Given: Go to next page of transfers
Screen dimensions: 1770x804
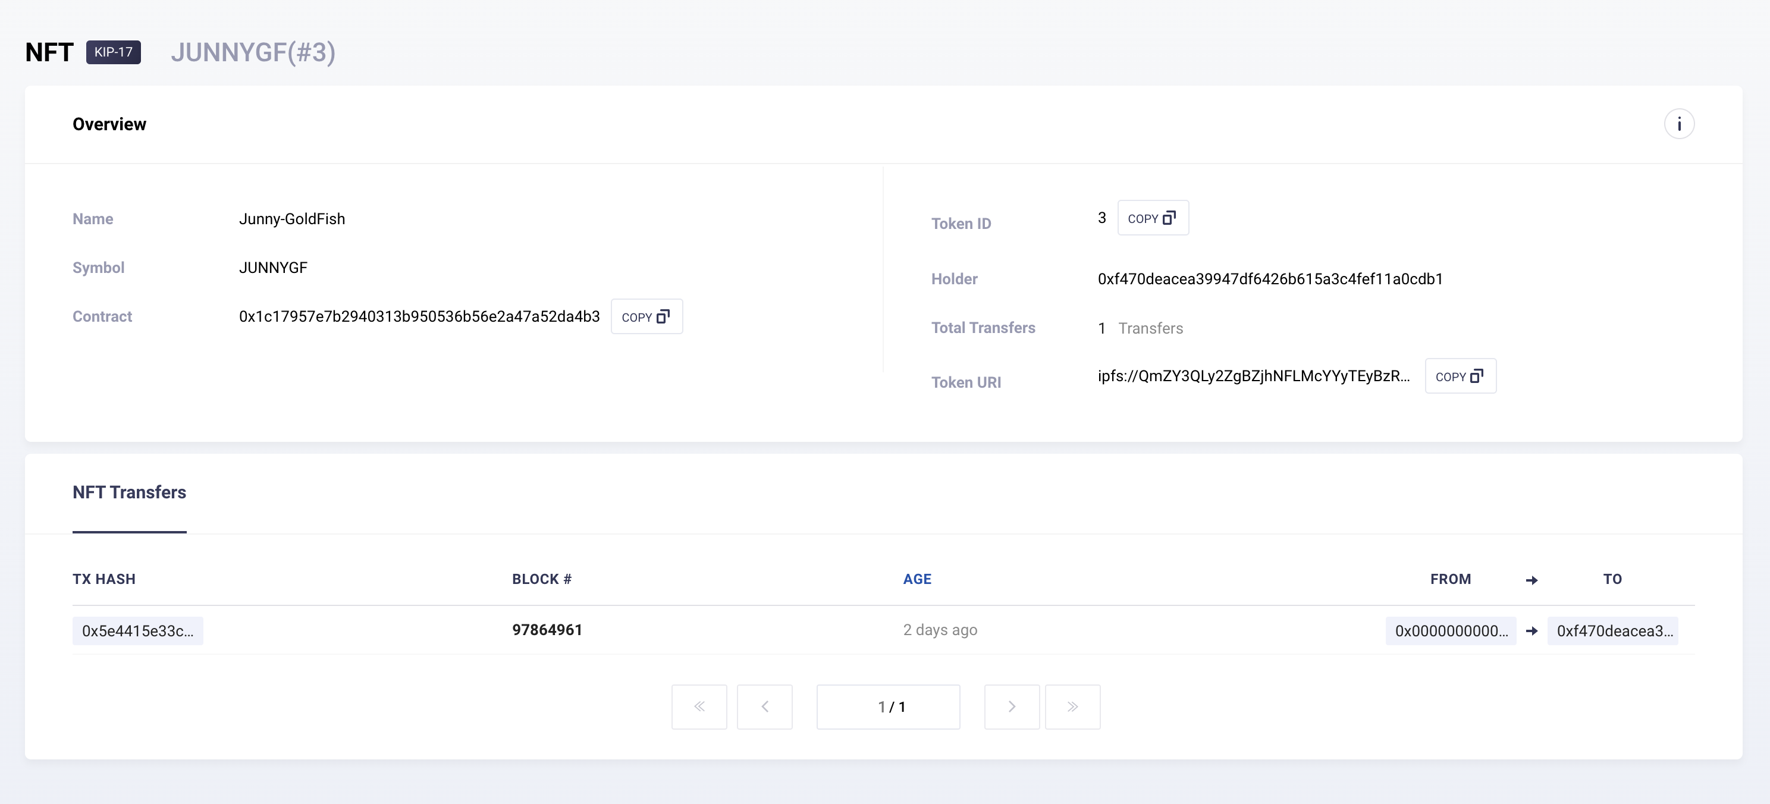Looking at the screenshot, I should pyautogui.click(x=1010, y=706).
